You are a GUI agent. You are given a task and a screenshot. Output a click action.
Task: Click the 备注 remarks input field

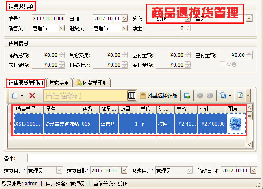point(142,158)
